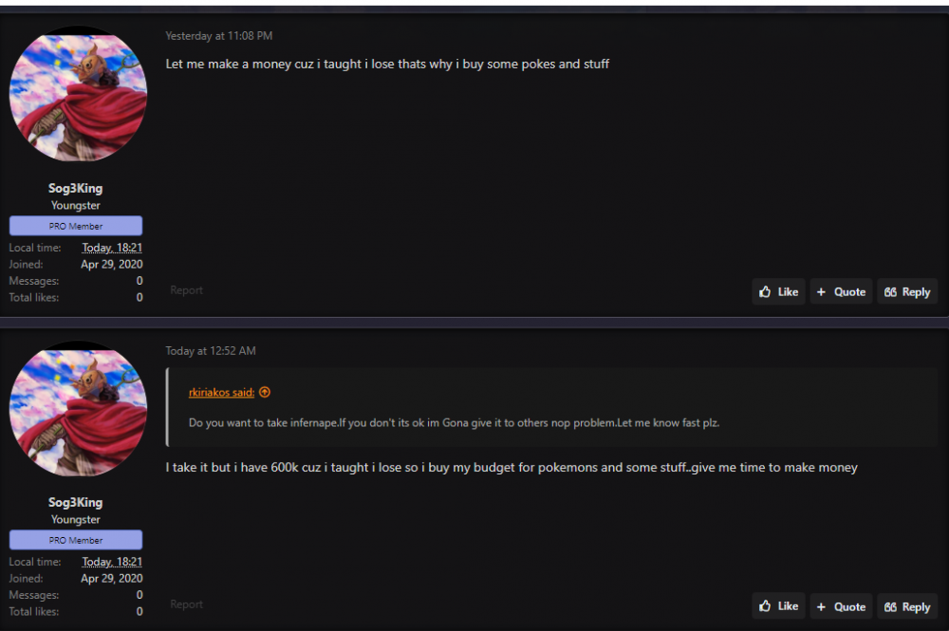
Task: Click local time 'Today, 18:21' in first post
Action: (x=112, y=248)
